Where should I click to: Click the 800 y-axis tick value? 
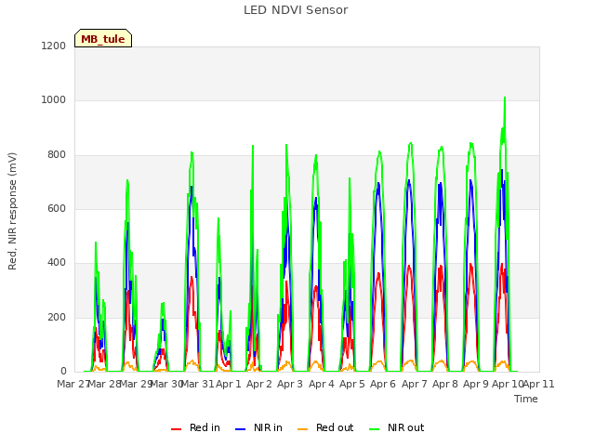[57, 155]
